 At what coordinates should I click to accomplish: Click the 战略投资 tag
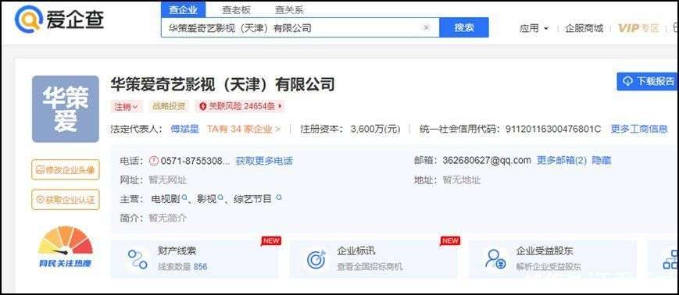point(168,106)
